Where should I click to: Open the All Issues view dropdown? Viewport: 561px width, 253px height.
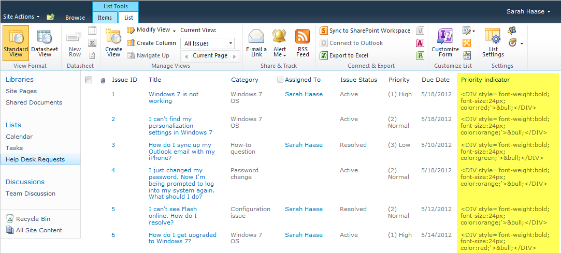click(x=208, y=43)
